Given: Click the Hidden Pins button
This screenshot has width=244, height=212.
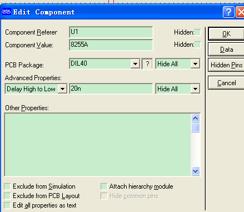Looking at the screenshot, I should (226, 65).
